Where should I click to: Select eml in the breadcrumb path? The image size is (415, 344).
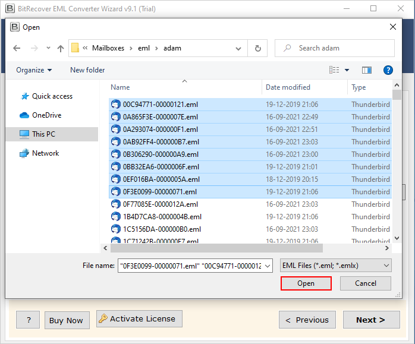pos(144,48)
